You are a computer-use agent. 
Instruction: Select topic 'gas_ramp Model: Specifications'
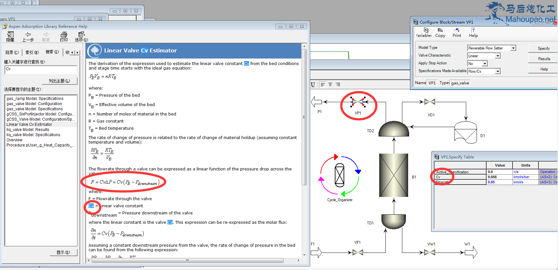coord(35,99)
